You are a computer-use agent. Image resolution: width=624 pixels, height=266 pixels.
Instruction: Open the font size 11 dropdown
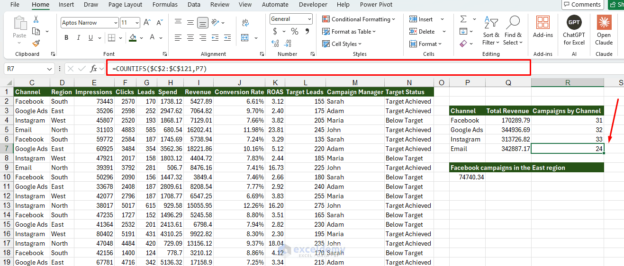137,23
